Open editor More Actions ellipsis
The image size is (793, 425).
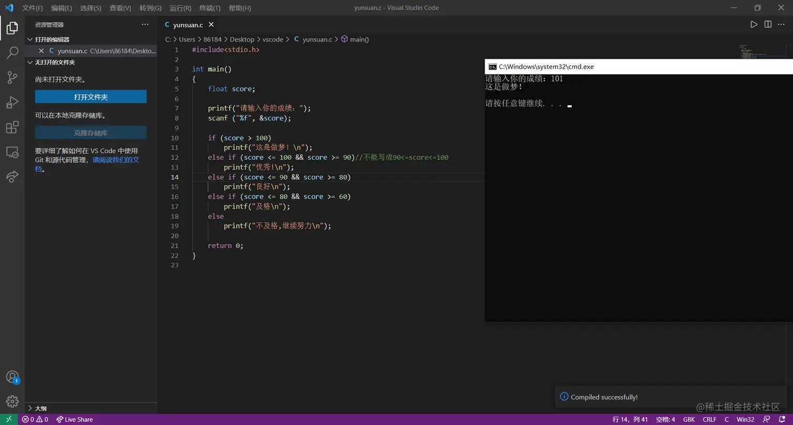[781, 24]
